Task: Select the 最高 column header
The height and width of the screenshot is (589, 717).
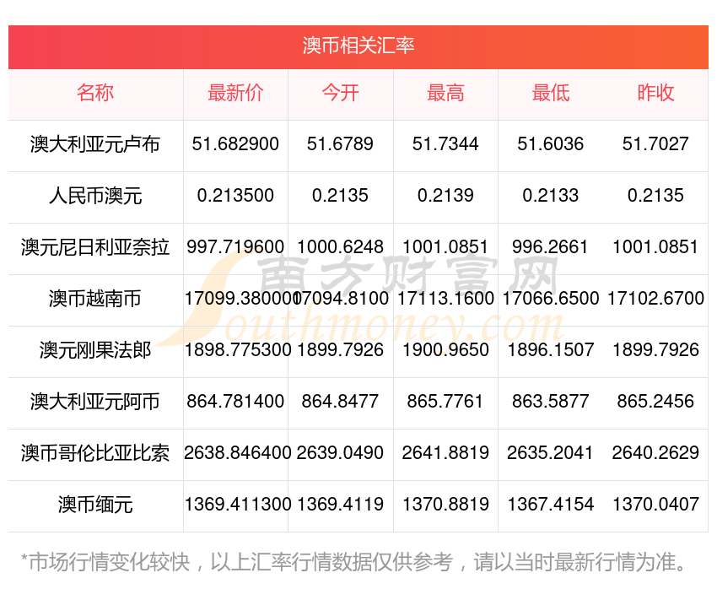Action: (445, 93)
